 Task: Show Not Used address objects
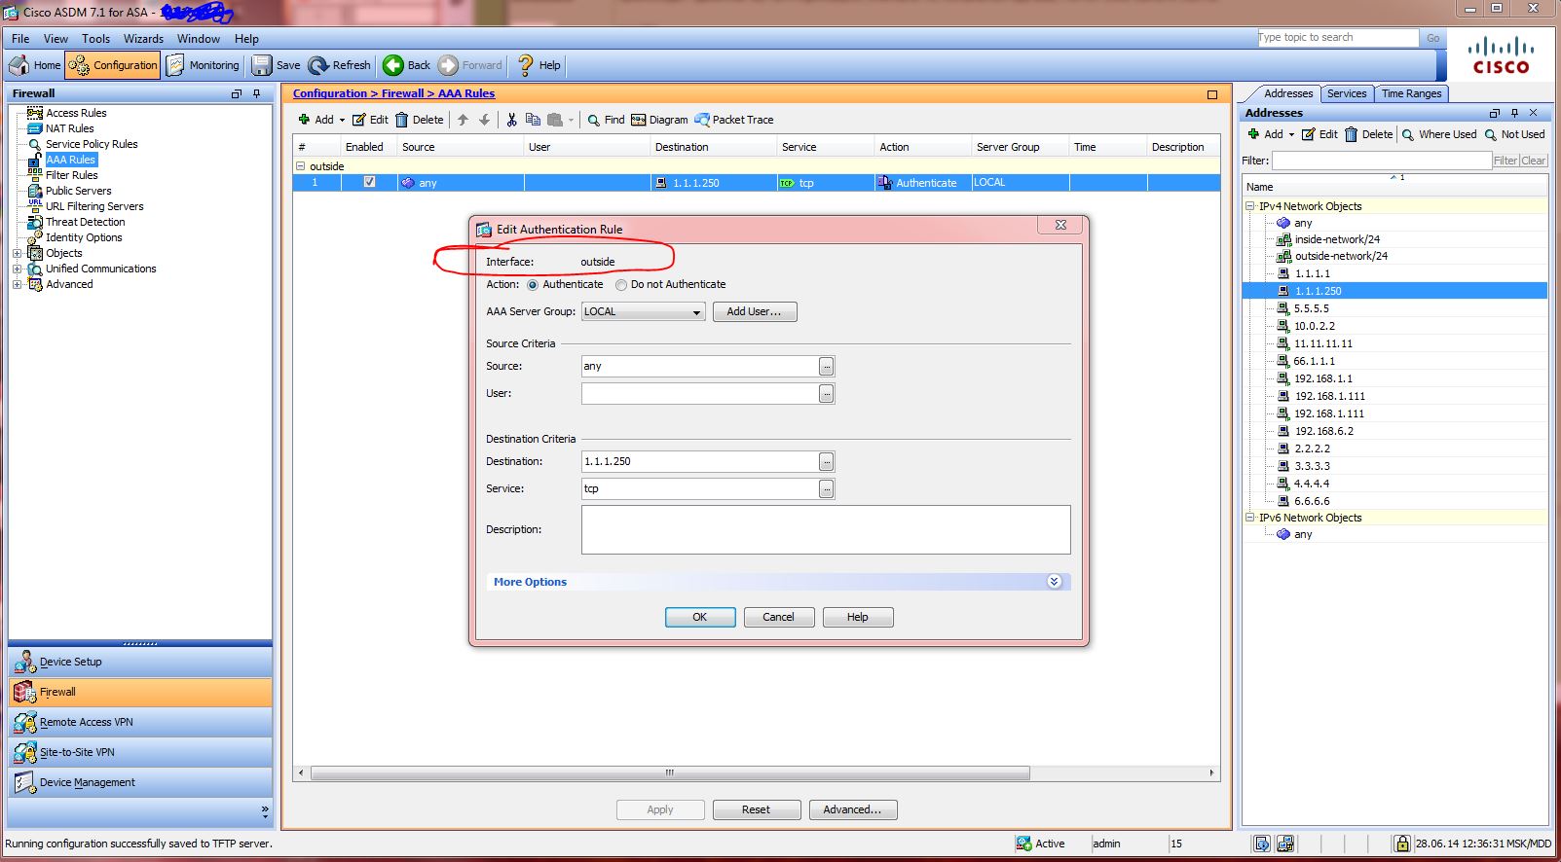(x=1514, y=134)
